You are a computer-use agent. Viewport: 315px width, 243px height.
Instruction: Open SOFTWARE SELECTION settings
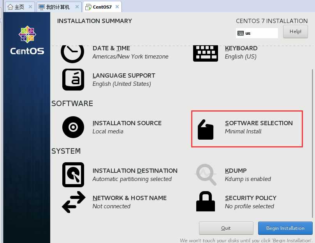(x=259, y=123)
